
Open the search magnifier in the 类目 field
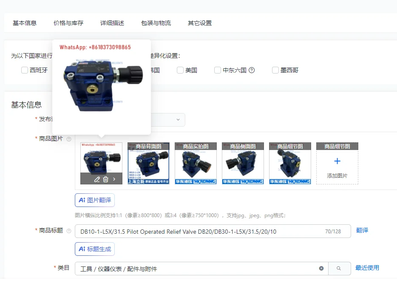(339, 268)
